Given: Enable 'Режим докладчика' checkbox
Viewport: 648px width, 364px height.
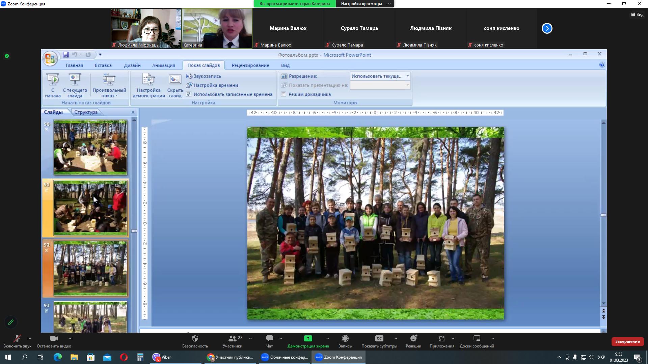Looking at the screenshot, I should [284, 94].
